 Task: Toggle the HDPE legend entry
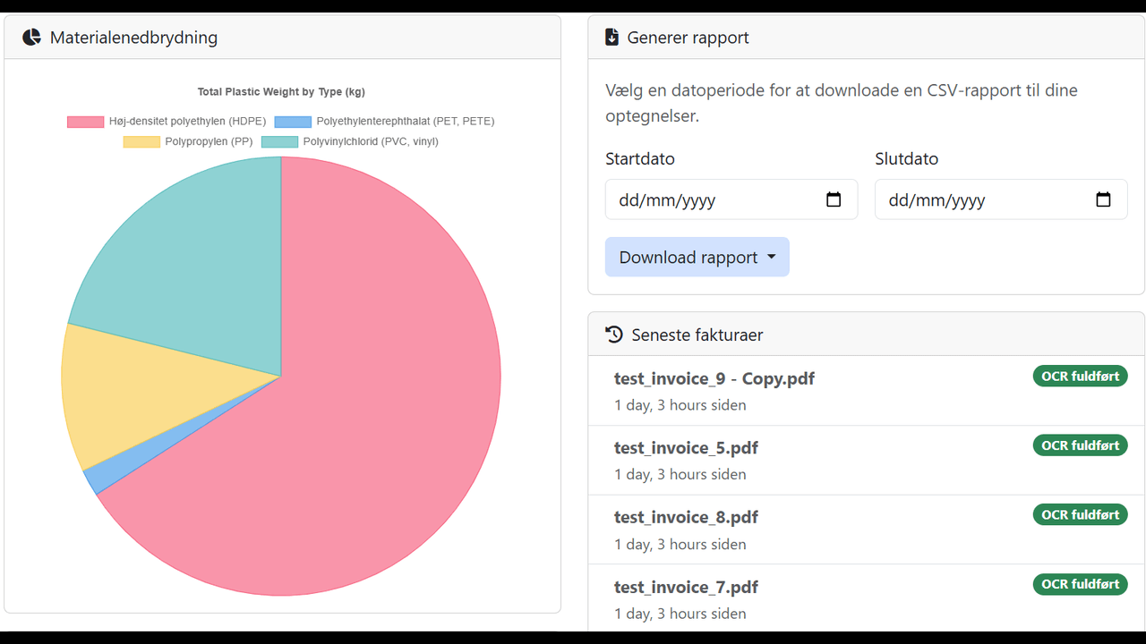pyautogui.click(x=167, y=122)
